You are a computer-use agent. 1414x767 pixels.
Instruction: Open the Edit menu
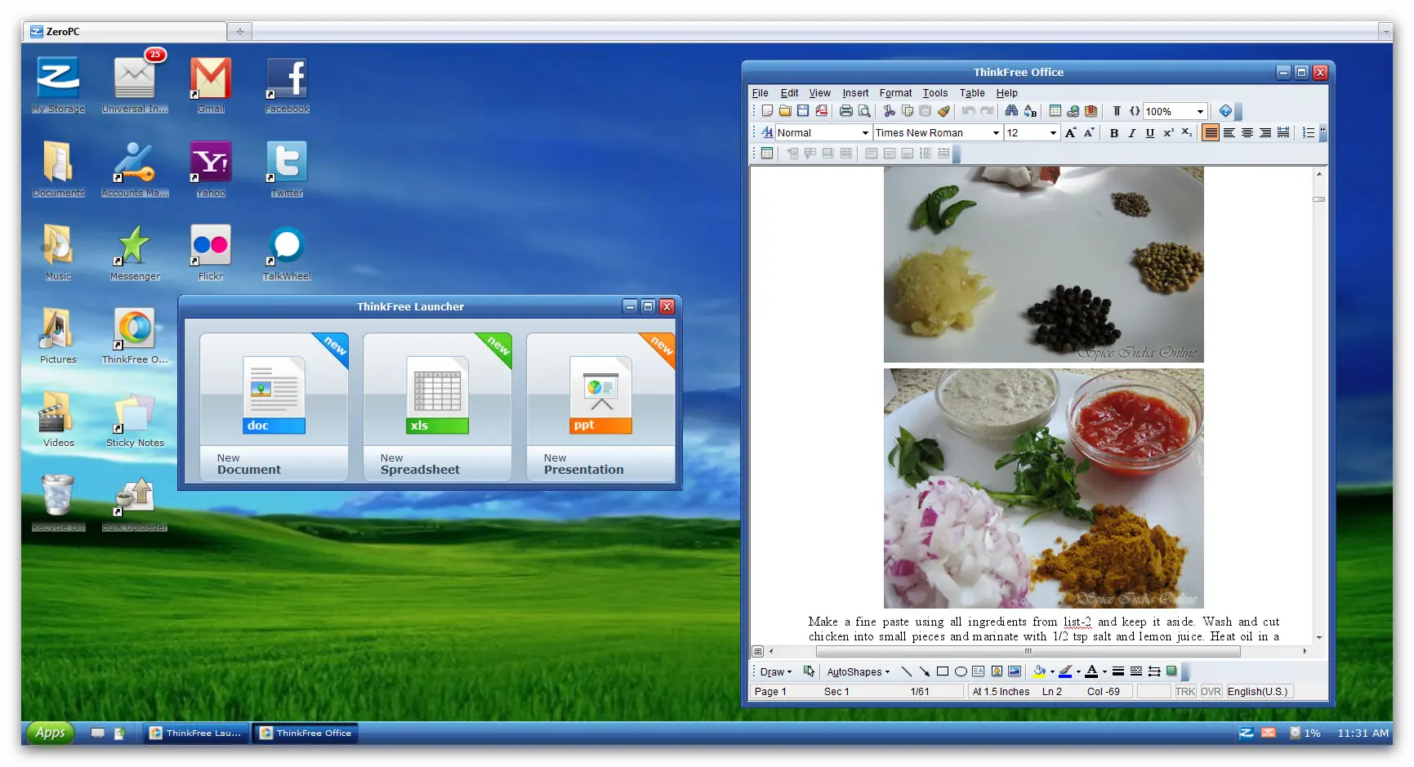pyautogui.click(x=789, y=93)
